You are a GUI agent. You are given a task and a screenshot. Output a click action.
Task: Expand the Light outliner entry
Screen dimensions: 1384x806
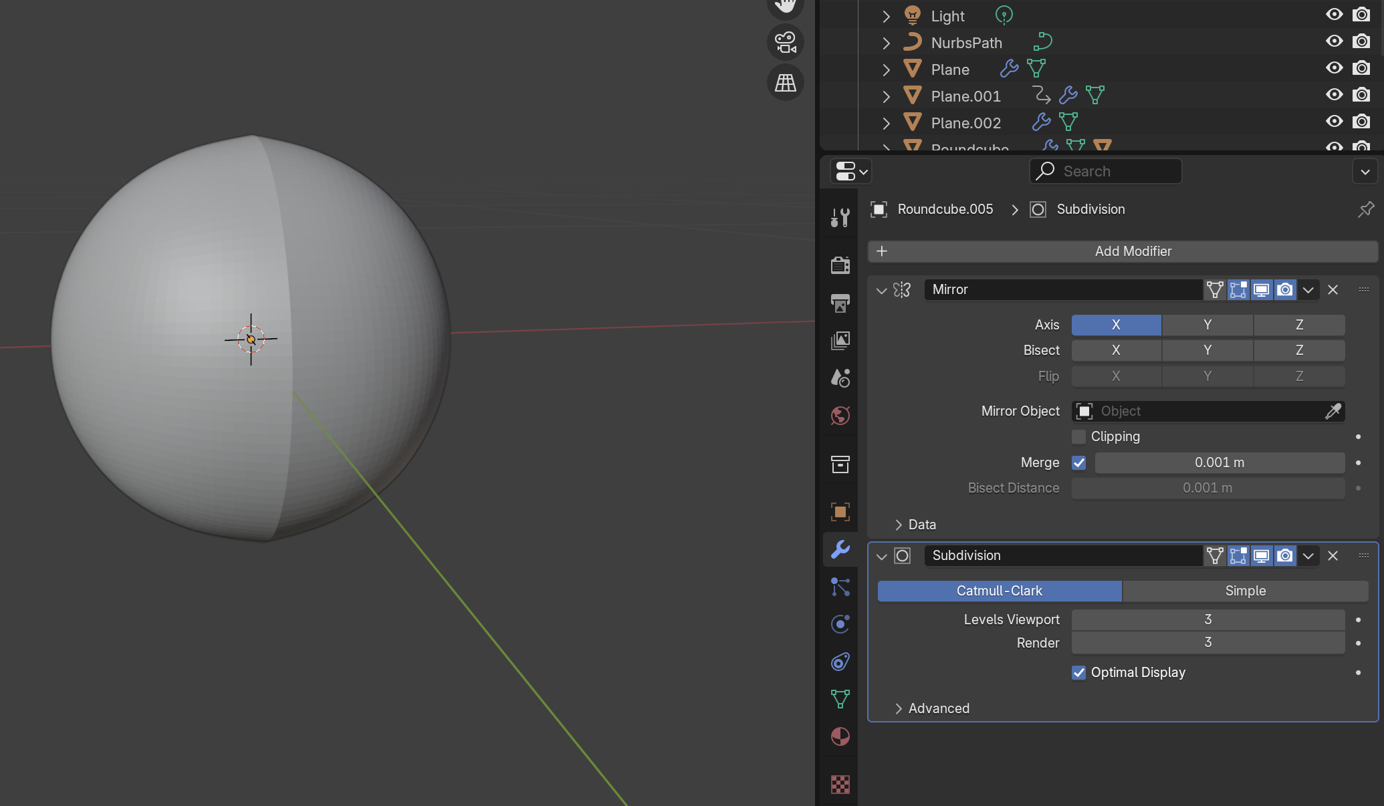886,16
